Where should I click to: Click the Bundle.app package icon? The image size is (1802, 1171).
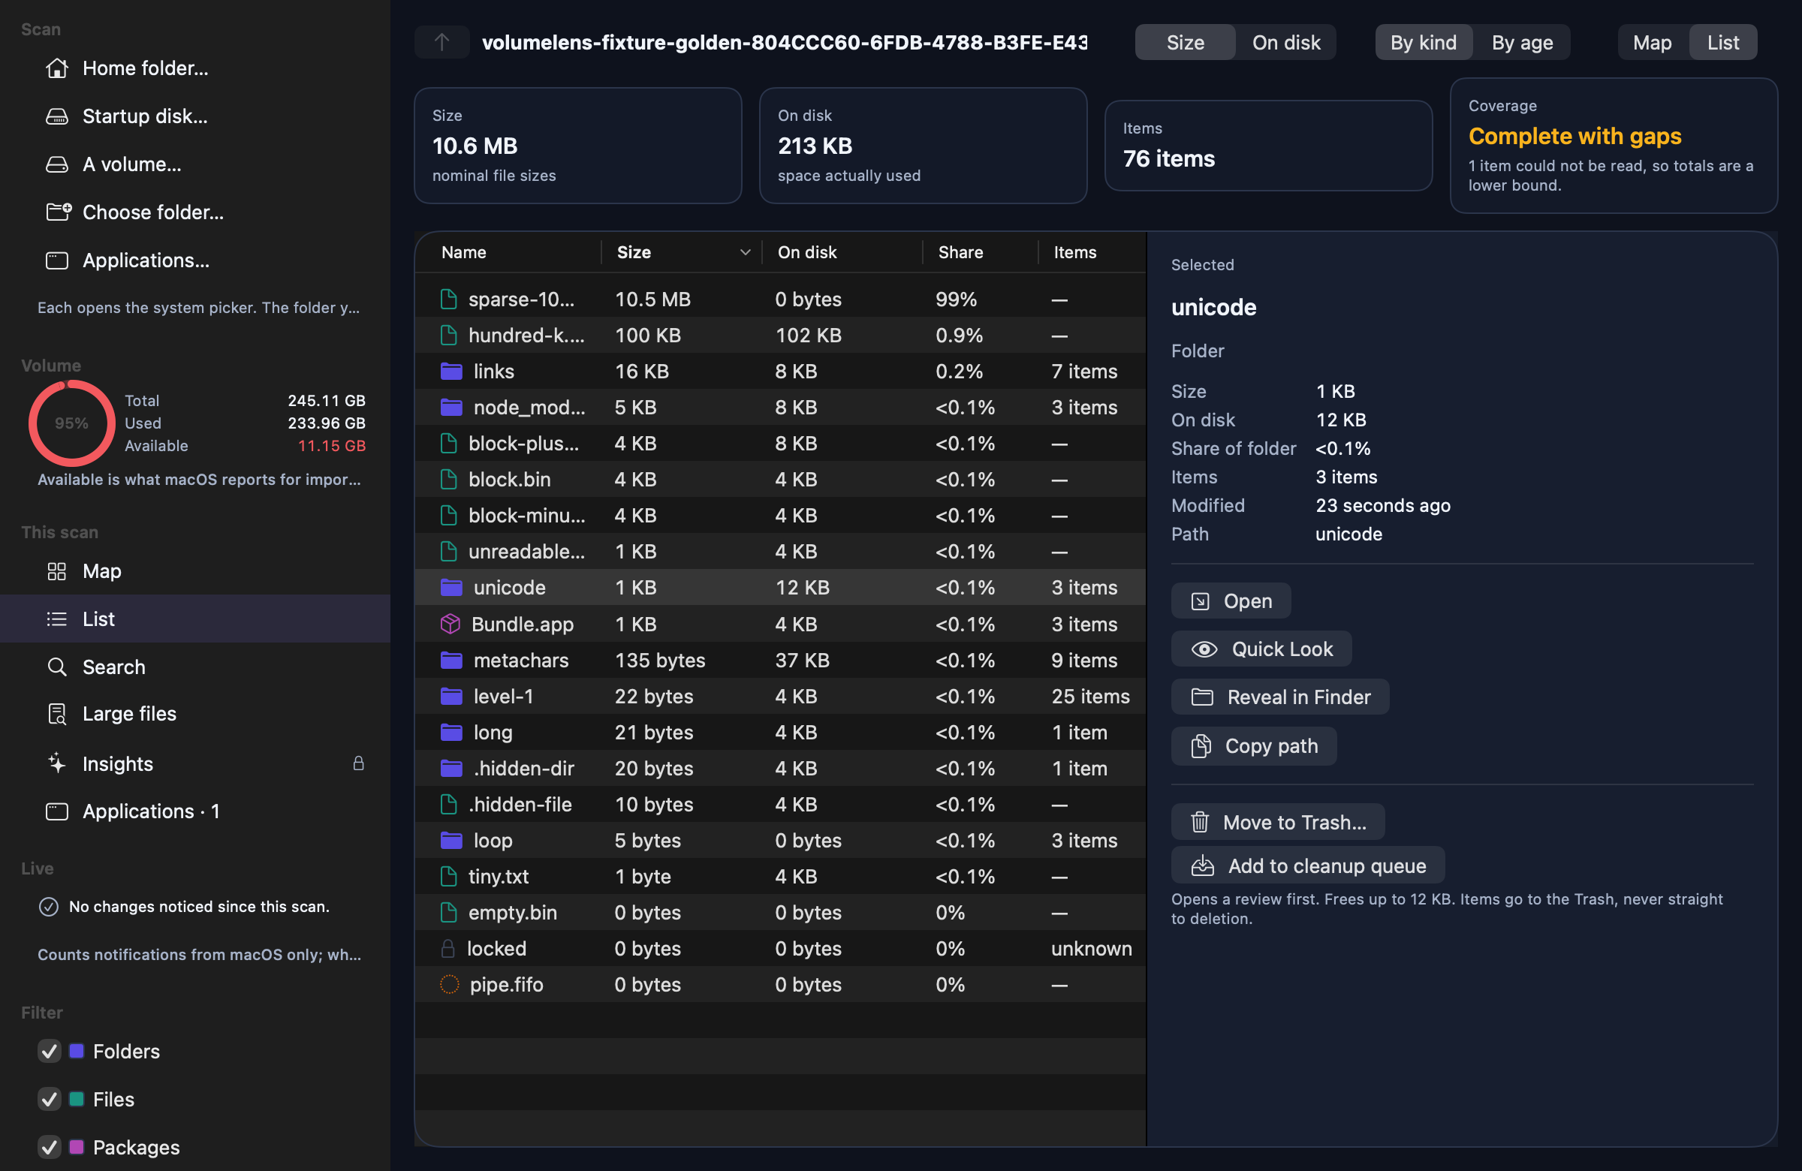[x=450, y=624]
